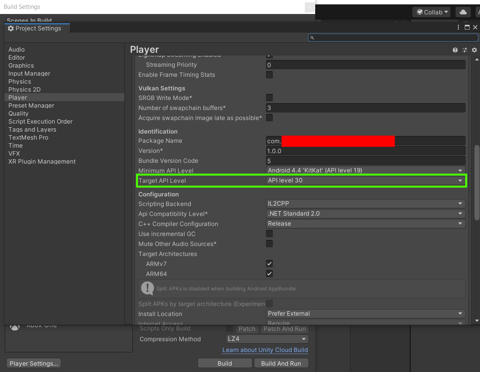
Task: Enable Use incremental GC checkbox
Action: click(x=270, y=234)
